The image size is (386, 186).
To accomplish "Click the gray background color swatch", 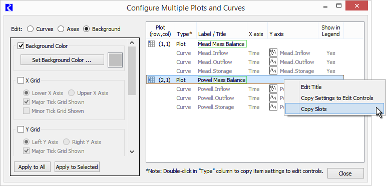I will pyautogui.click(x=115, y=60).
